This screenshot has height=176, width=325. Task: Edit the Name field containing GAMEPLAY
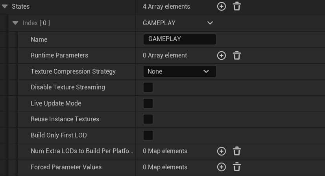tap(180, 39)
